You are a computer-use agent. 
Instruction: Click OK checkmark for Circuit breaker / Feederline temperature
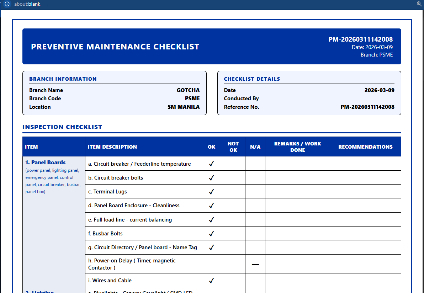coord(211,164)
